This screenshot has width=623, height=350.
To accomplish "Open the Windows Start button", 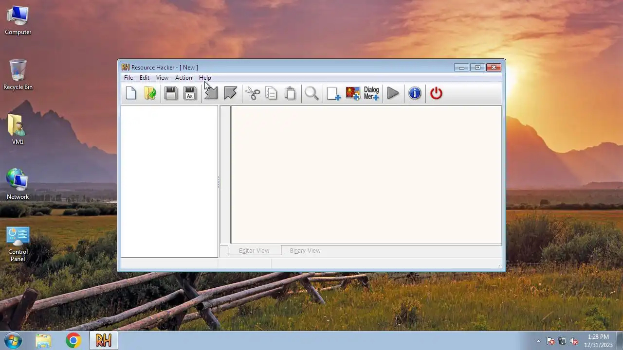I will 13,340.
